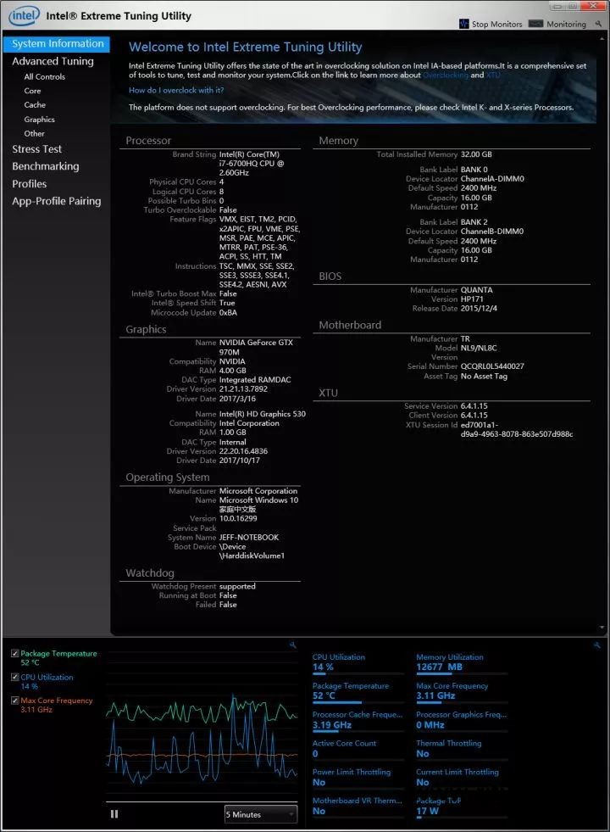Viewport: 610px width, 832px height.
Task: Click the Motherboard section heading
Action: pyautogui.click(x=350, y=325)
